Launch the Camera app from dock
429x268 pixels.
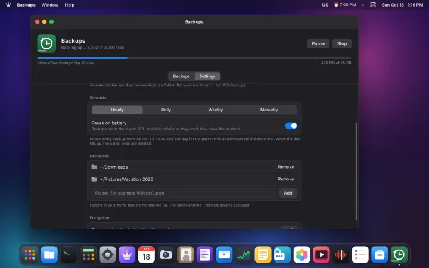[x=166, y=255]
